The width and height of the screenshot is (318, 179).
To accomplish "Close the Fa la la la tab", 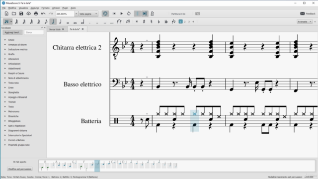I will coord(83,29).
